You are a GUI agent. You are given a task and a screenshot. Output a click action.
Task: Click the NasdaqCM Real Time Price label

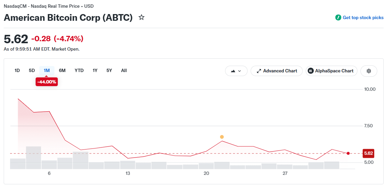click(x=49, y=6)
